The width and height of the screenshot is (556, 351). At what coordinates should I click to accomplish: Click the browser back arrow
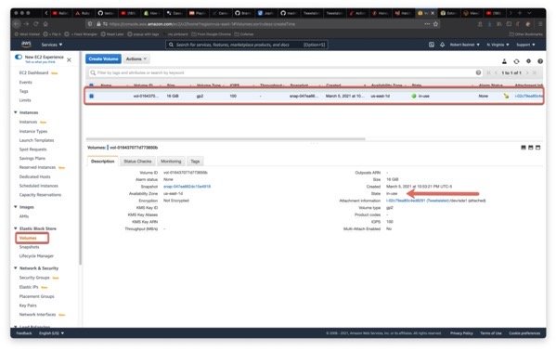(17, 24)
